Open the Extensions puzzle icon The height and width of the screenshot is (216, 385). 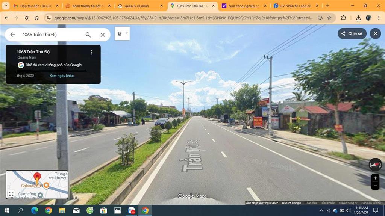pos(343,18)
